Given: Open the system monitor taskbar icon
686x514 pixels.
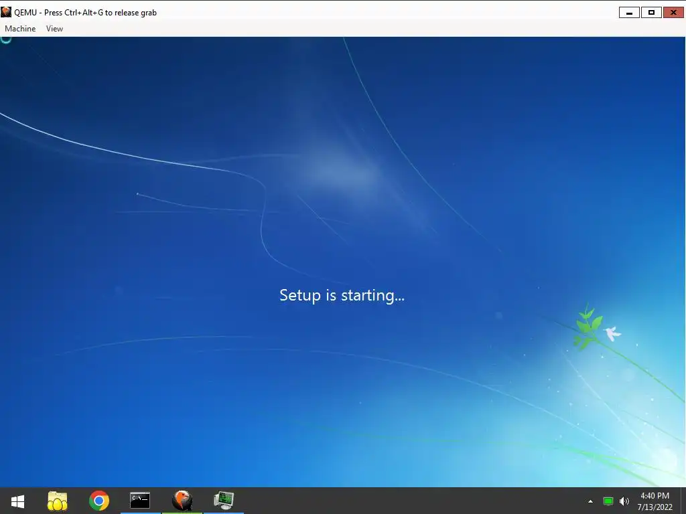Looking at the screenshot, I should coord(224,501).
